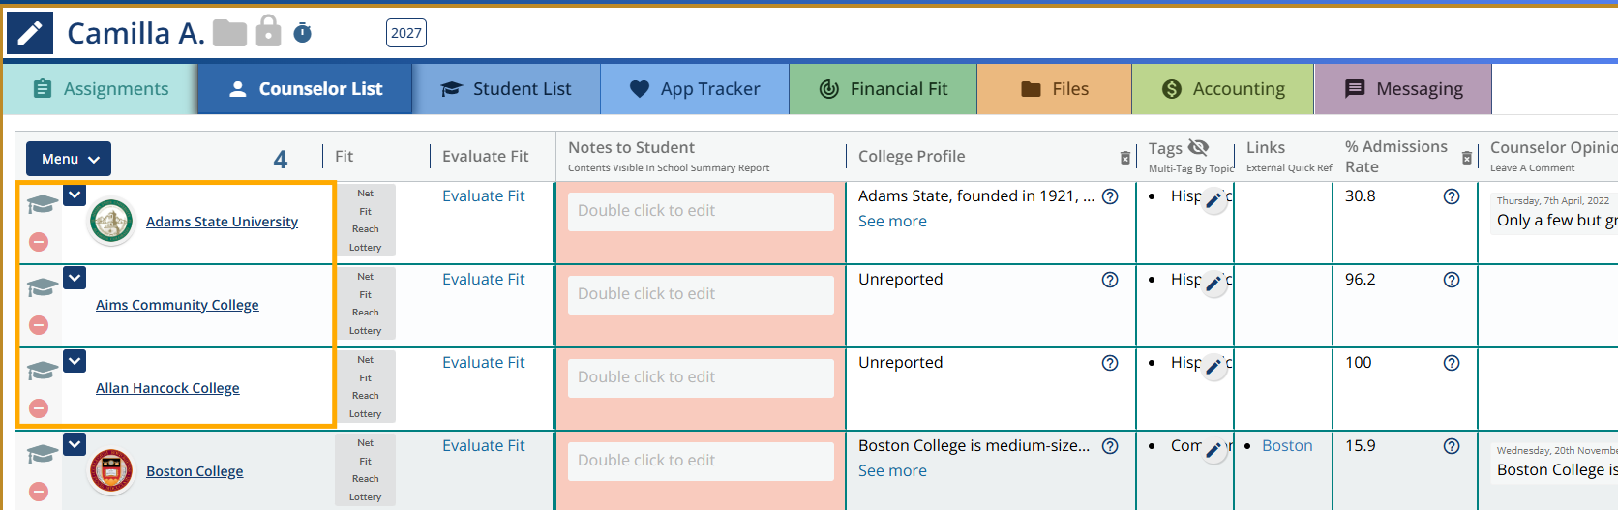Viewport: 1618px width, 510px height.
Task: Click graduation cap icon for Allan Hancock College
Action: [x=42, y=371]
